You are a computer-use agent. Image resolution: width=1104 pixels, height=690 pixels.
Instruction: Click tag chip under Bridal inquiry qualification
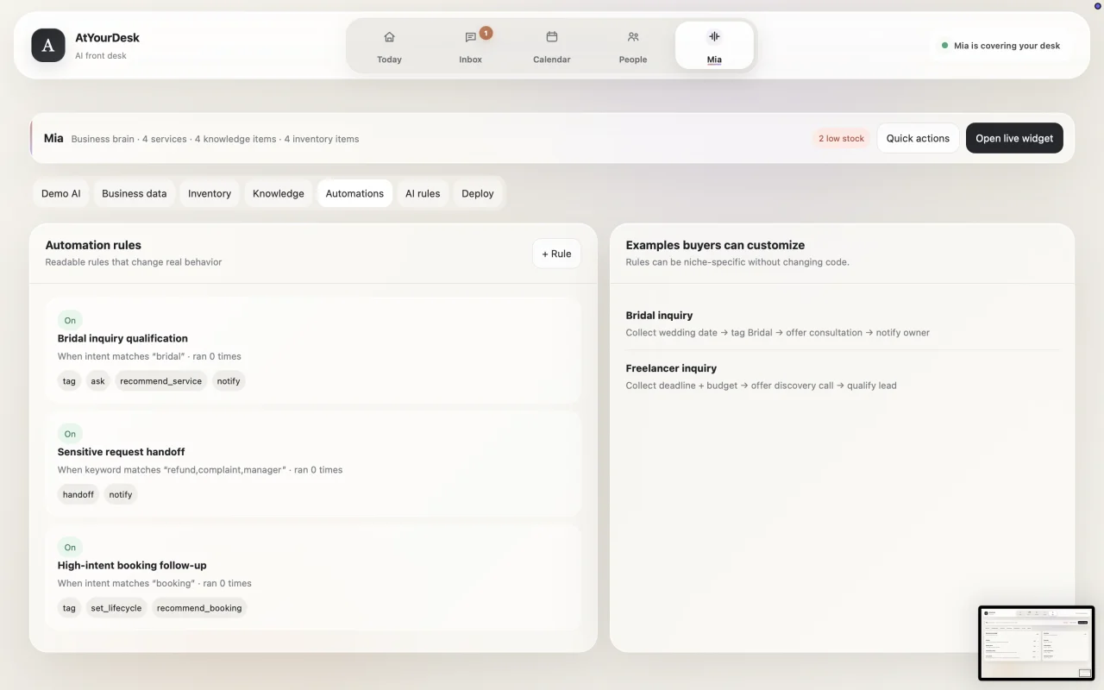[69, 381]
